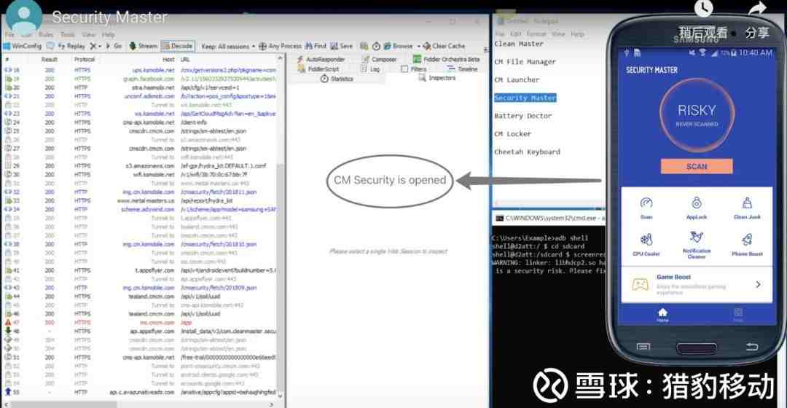787x408 pixels.
Task: Switch to the Composer tab
Action: point(380,59)
